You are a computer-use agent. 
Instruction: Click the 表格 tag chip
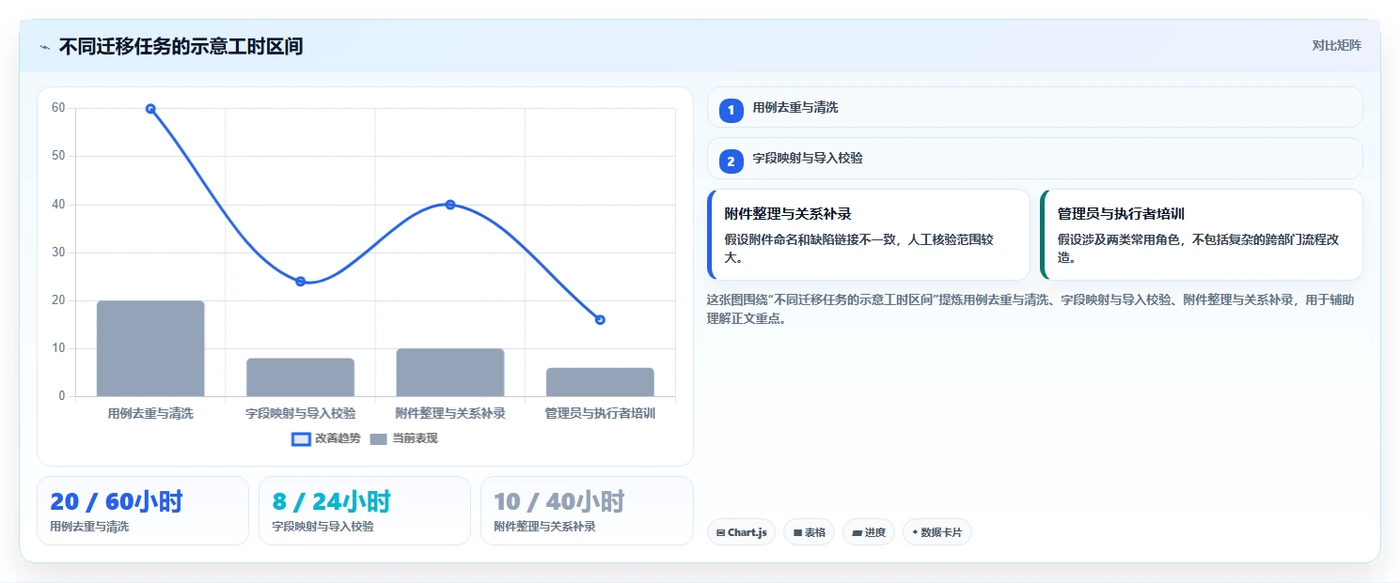[x=809, y=532]
